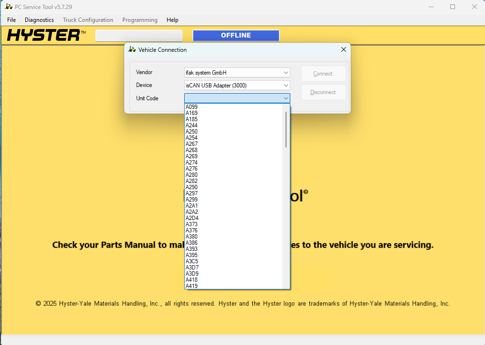Collapse the Unit Code dropdown arrow
485x345 pixels.
[286, 98]
